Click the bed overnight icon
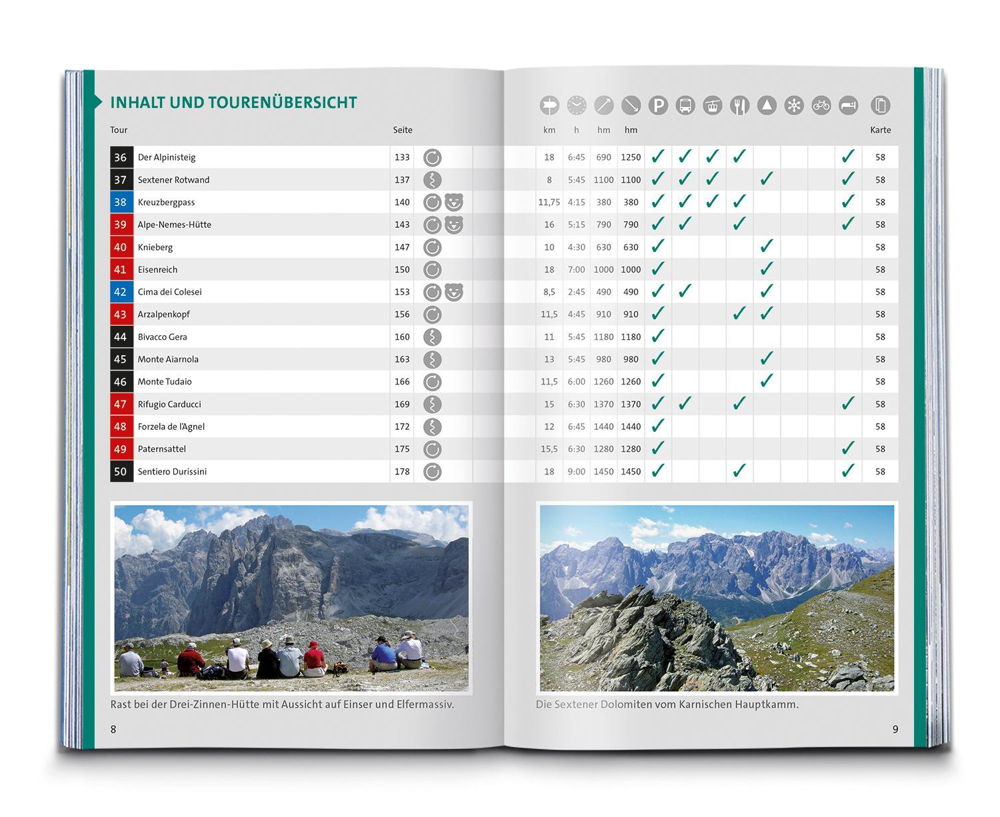 click(848, 105)
